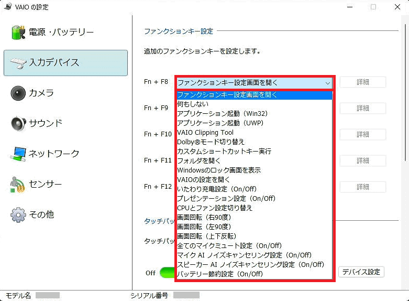Close the VAIO の設定 window
Image resolution: width=409 pixels, height=301 pixels.
pos(397,7)
